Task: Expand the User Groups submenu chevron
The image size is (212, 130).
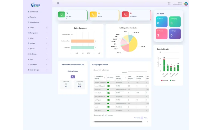Action: coord(47,70)
